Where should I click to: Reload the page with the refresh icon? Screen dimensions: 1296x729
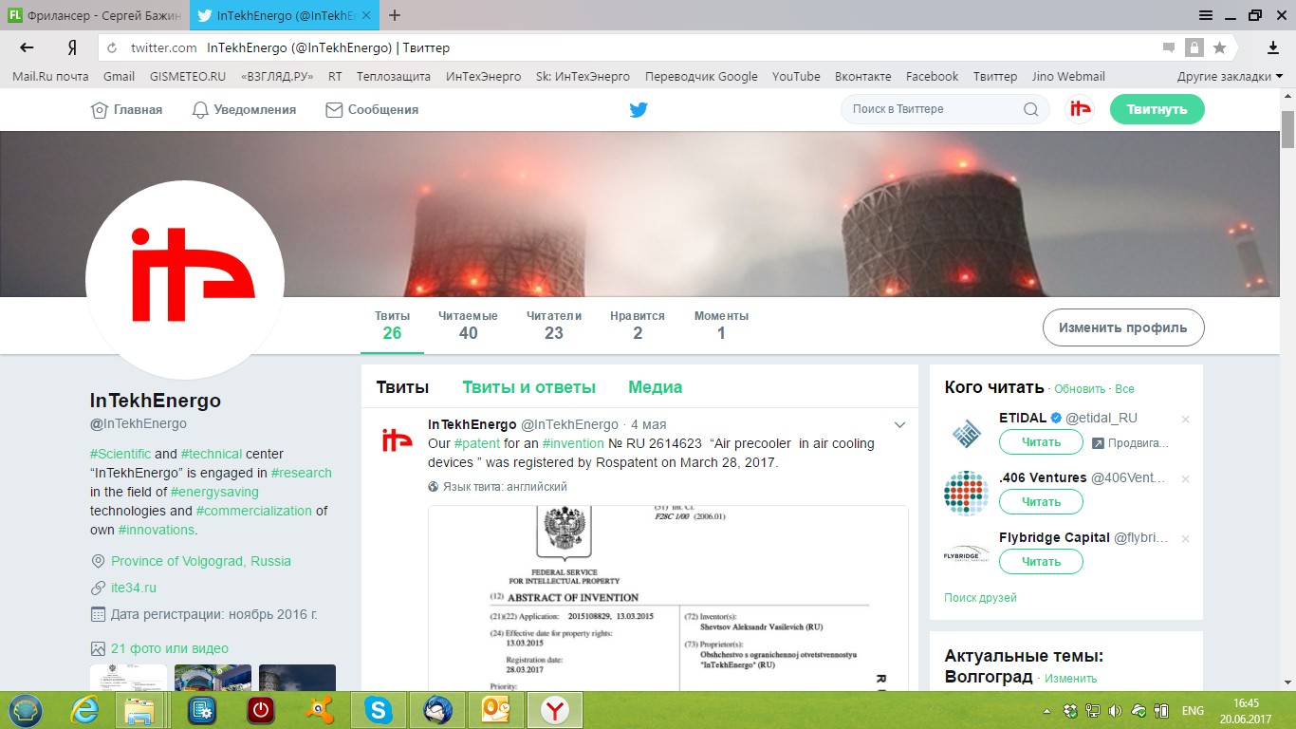coord(113,47)
